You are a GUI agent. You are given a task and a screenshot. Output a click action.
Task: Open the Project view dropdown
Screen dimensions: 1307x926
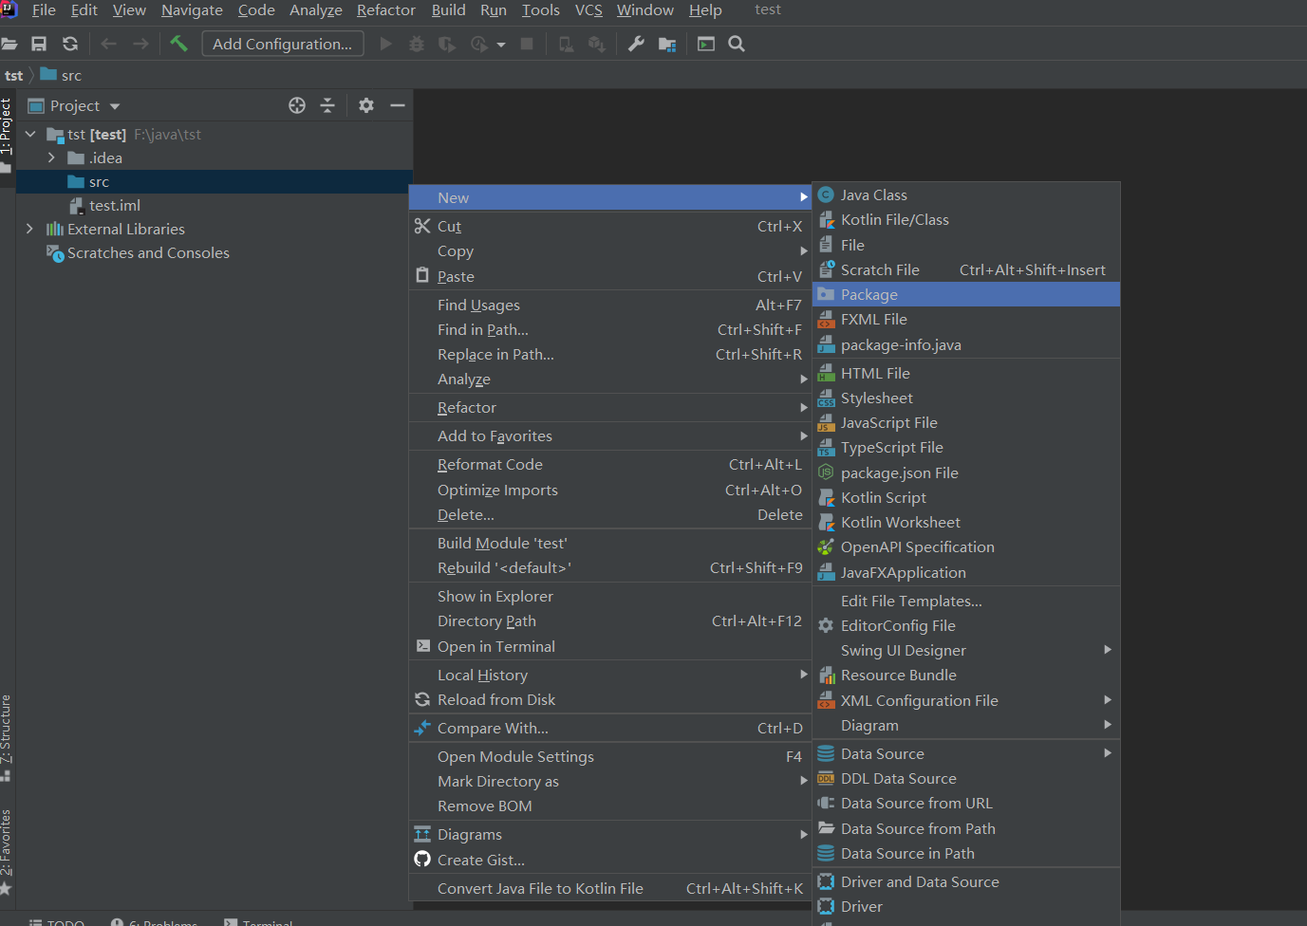click(x=115, y=106)
